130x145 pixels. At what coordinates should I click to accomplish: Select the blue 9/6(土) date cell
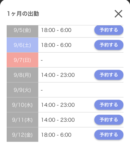(x=22, y=45)
